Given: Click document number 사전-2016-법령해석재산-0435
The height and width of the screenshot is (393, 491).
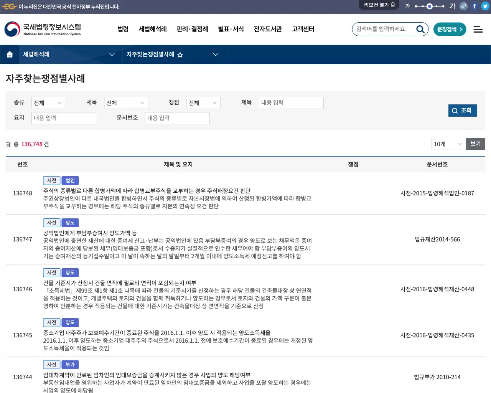Looking at the screenshot, I should click(x=437, y=335).
